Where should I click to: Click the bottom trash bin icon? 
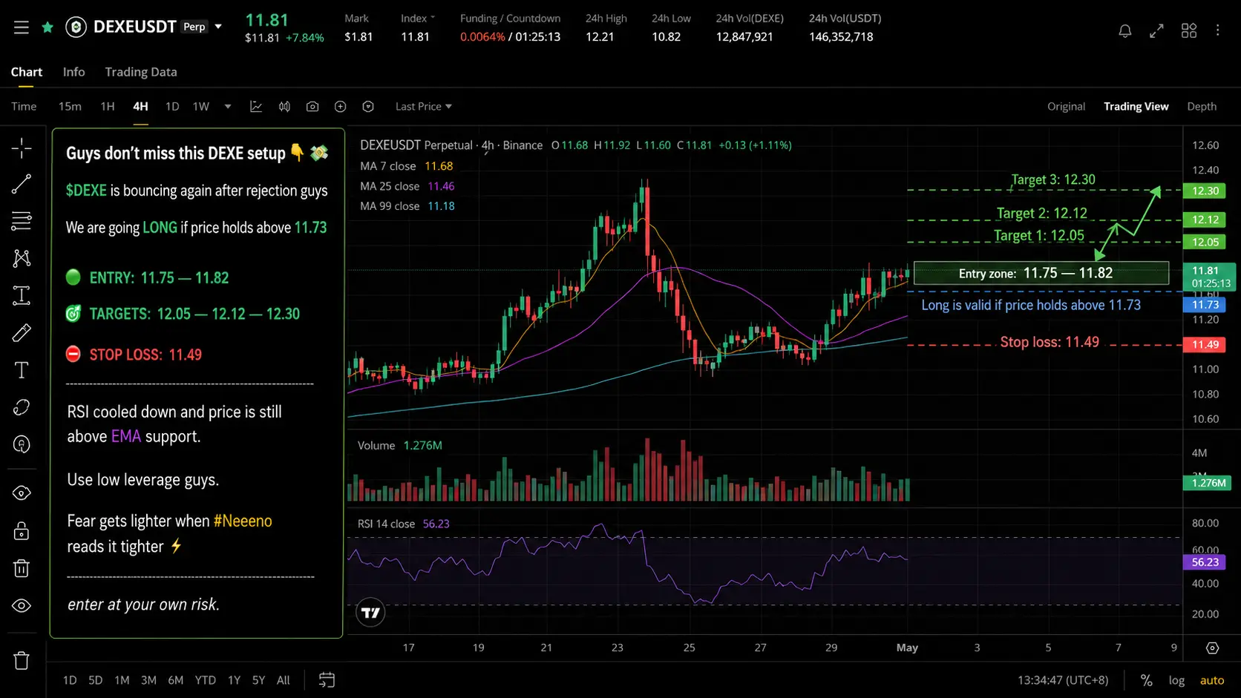pyautogui.click(x=22, y=660)
